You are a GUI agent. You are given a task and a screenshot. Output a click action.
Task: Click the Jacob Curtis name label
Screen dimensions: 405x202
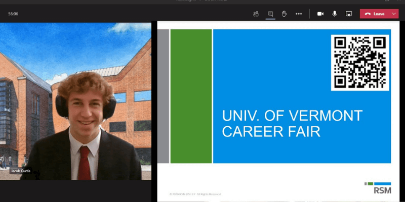click(21, 171)
